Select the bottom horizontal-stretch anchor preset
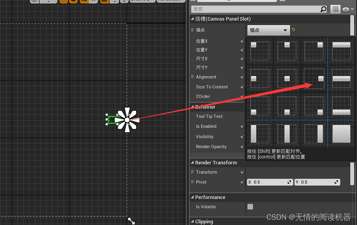 341,106
